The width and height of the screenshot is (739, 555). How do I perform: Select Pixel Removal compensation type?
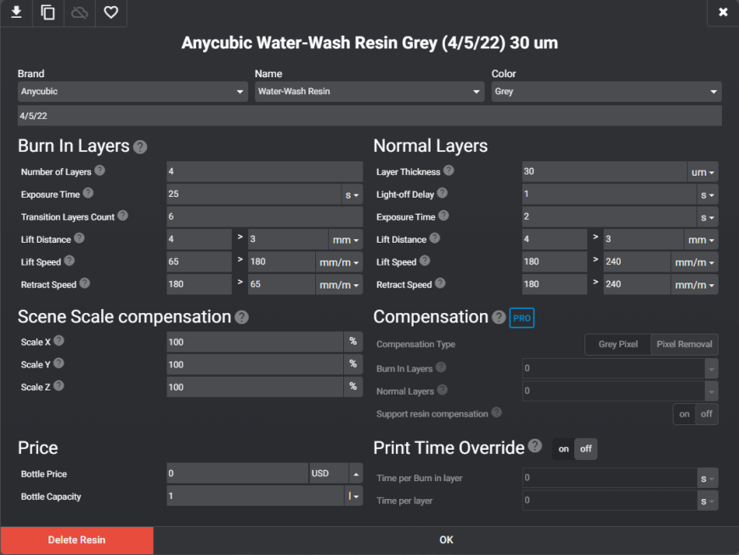click(x=685, y=345)
